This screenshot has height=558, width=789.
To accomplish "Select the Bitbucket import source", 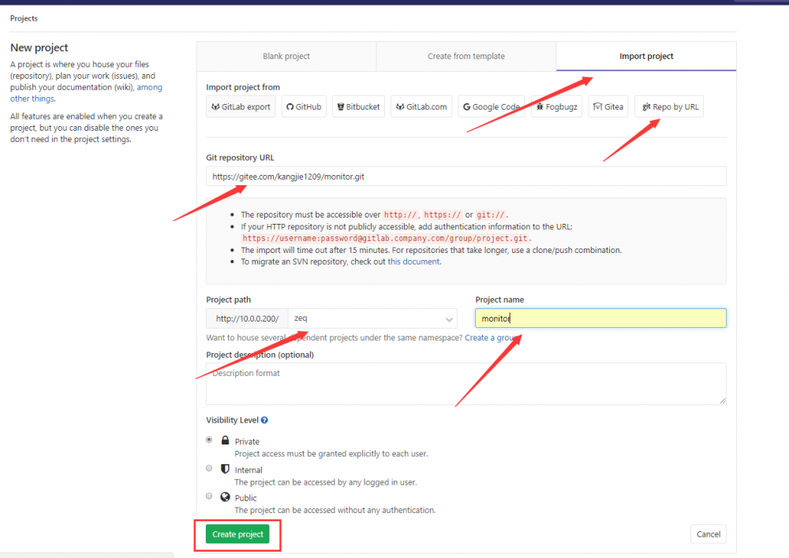I will (358, 106).
